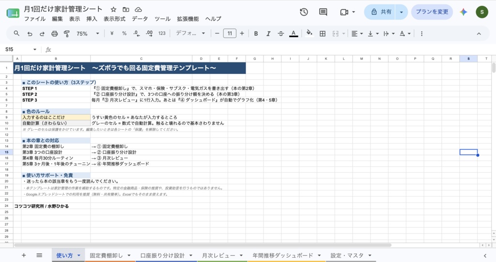Open the 編集 menu
Screen dimensions: 496x262
pyautogui.click(x=57, y=19)
